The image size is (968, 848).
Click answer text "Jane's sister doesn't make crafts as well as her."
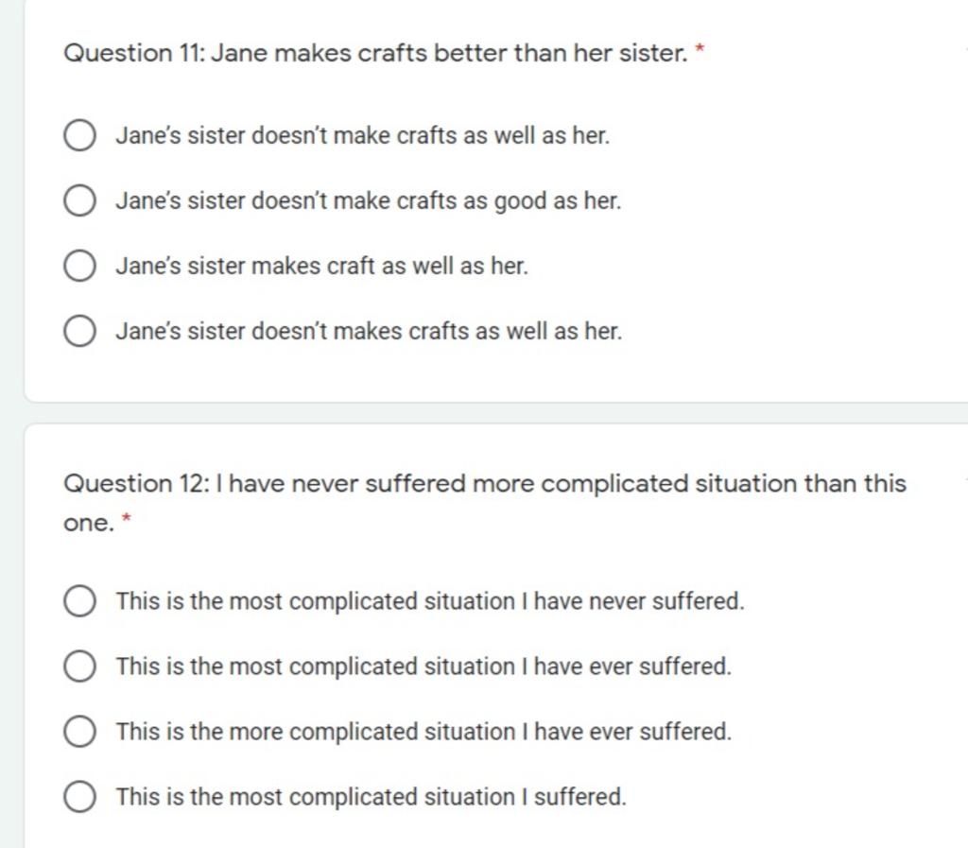click(x=363, y=136)
